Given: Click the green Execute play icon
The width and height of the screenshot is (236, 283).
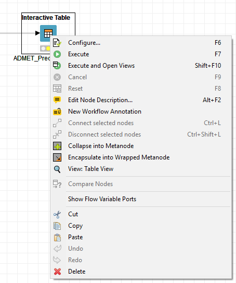Looking at the screenshot, I should point(57,54).
